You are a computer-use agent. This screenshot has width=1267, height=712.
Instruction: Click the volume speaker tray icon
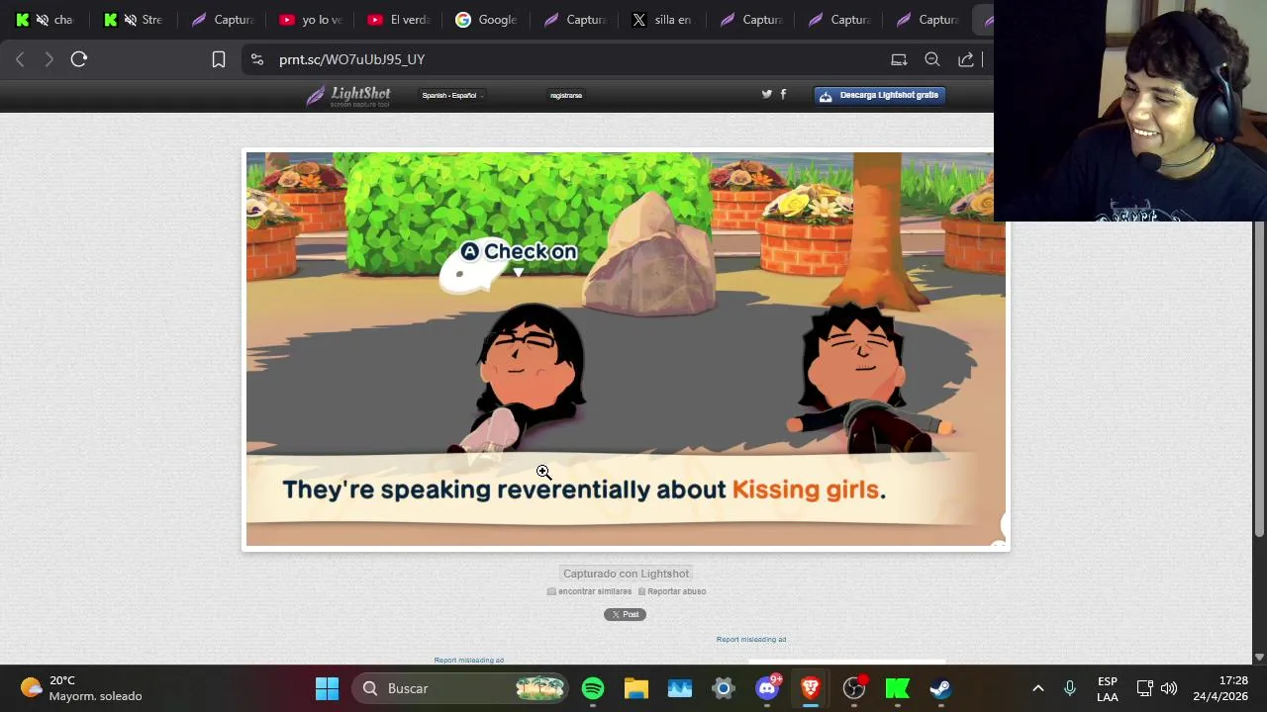(1169, 688)
